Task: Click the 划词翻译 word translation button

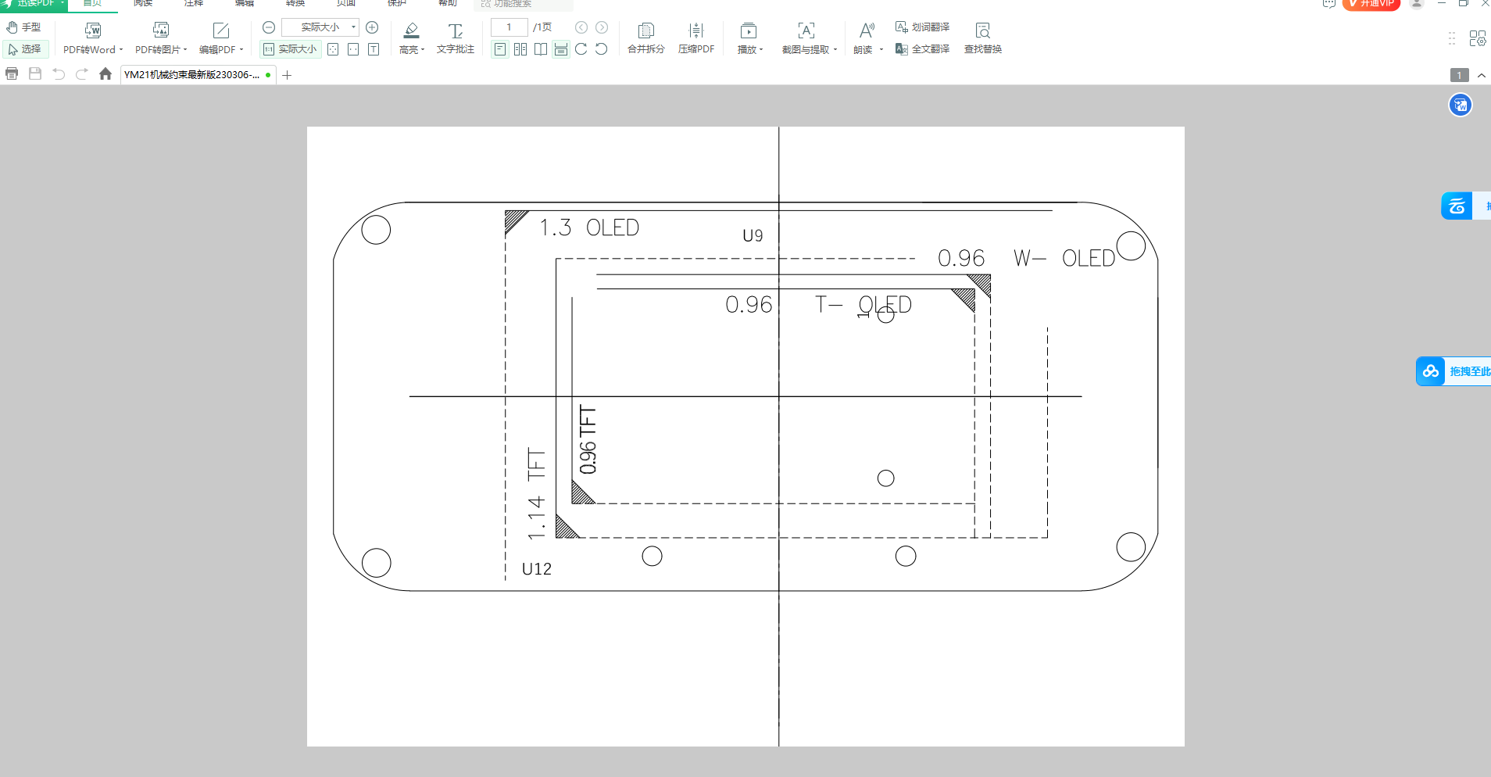Action: (923, 27)
